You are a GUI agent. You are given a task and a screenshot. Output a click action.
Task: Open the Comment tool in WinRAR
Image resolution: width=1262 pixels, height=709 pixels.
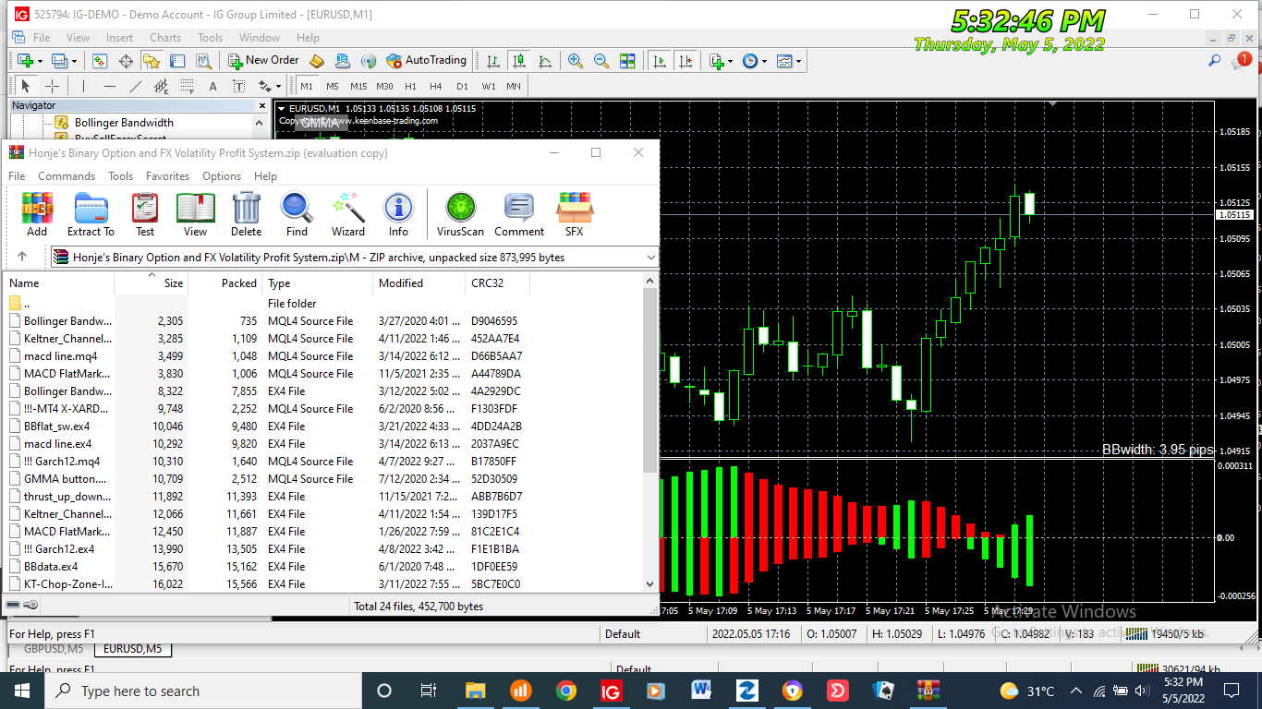pyautogui.click(x=519, y=214)
